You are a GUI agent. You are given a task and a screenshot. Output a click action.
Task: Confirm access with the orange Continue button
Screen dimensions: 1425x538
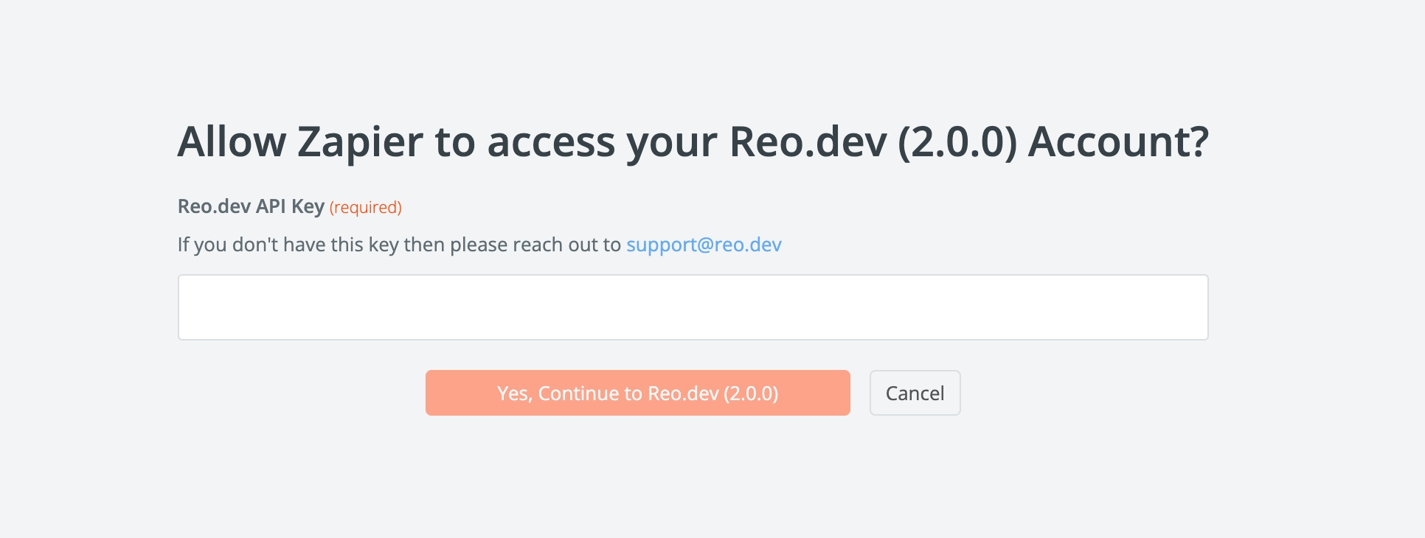pyautogui.click(x=637, y=393)
